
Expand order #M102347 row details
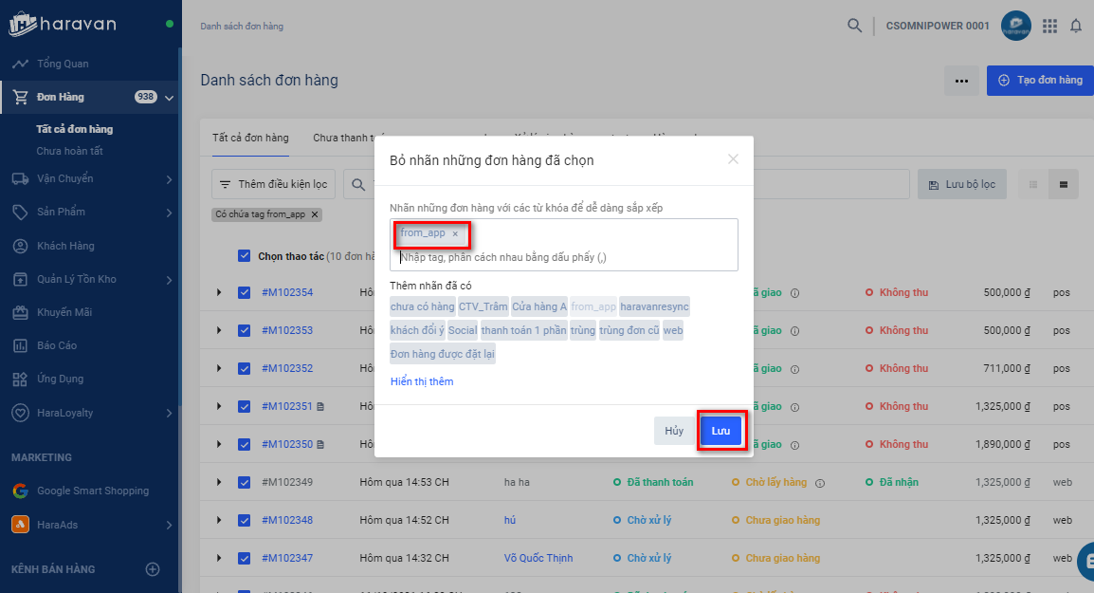point(219,558)
